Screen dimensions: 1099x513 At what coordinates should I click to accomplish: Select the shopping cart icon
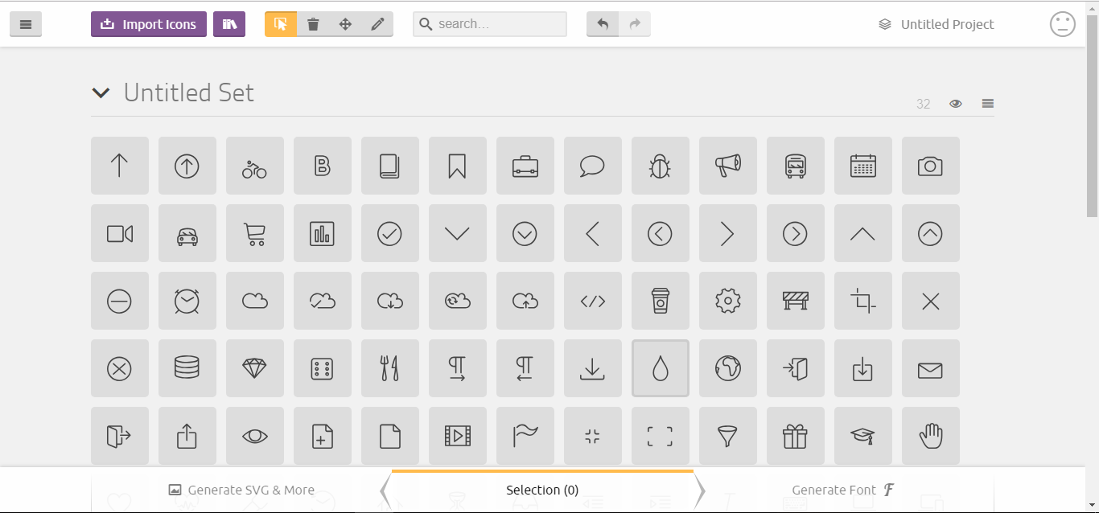point(255,233)
